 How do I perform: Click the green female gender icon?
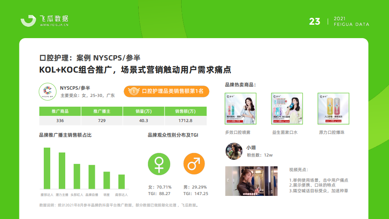(159, 164)
